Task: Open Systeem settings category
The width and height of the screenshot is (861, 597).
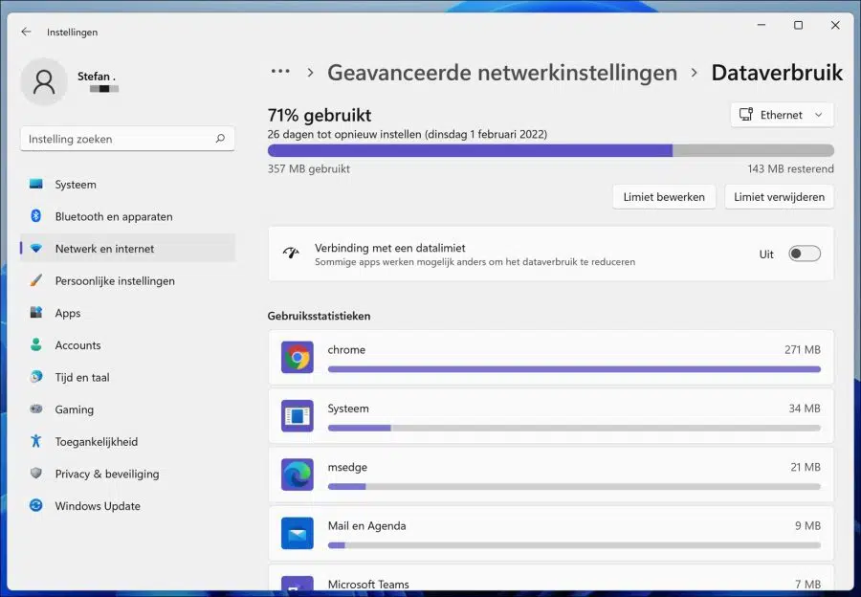Action: pos(127,185)
